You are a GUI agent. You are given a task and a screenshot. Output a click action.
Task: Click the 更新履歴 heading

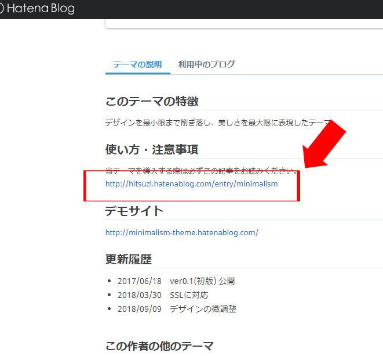129,259
